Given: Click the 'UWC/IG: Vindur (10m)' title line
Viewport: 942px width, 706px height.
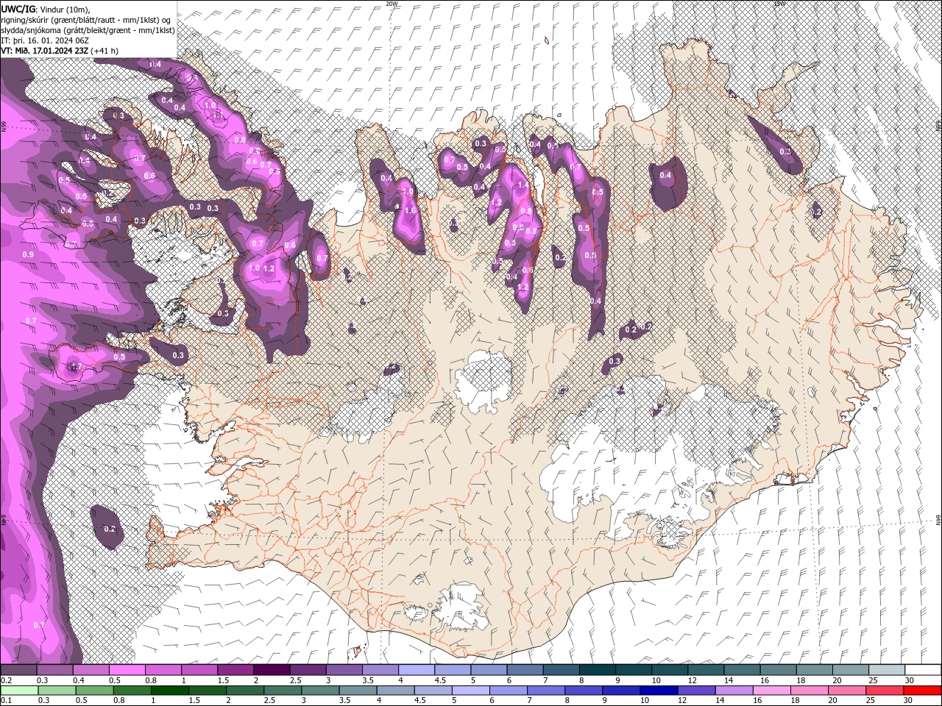Looking at the screenshot, I should point(45,8).
